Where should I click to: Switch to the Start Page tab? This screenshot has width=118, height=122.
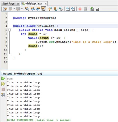click(8, 3)
